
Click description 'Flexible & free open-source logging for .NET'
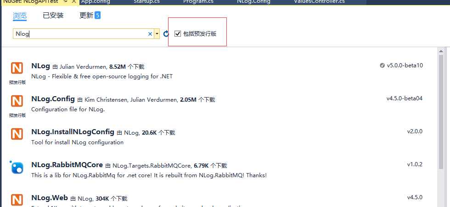[x=112, y=76]
